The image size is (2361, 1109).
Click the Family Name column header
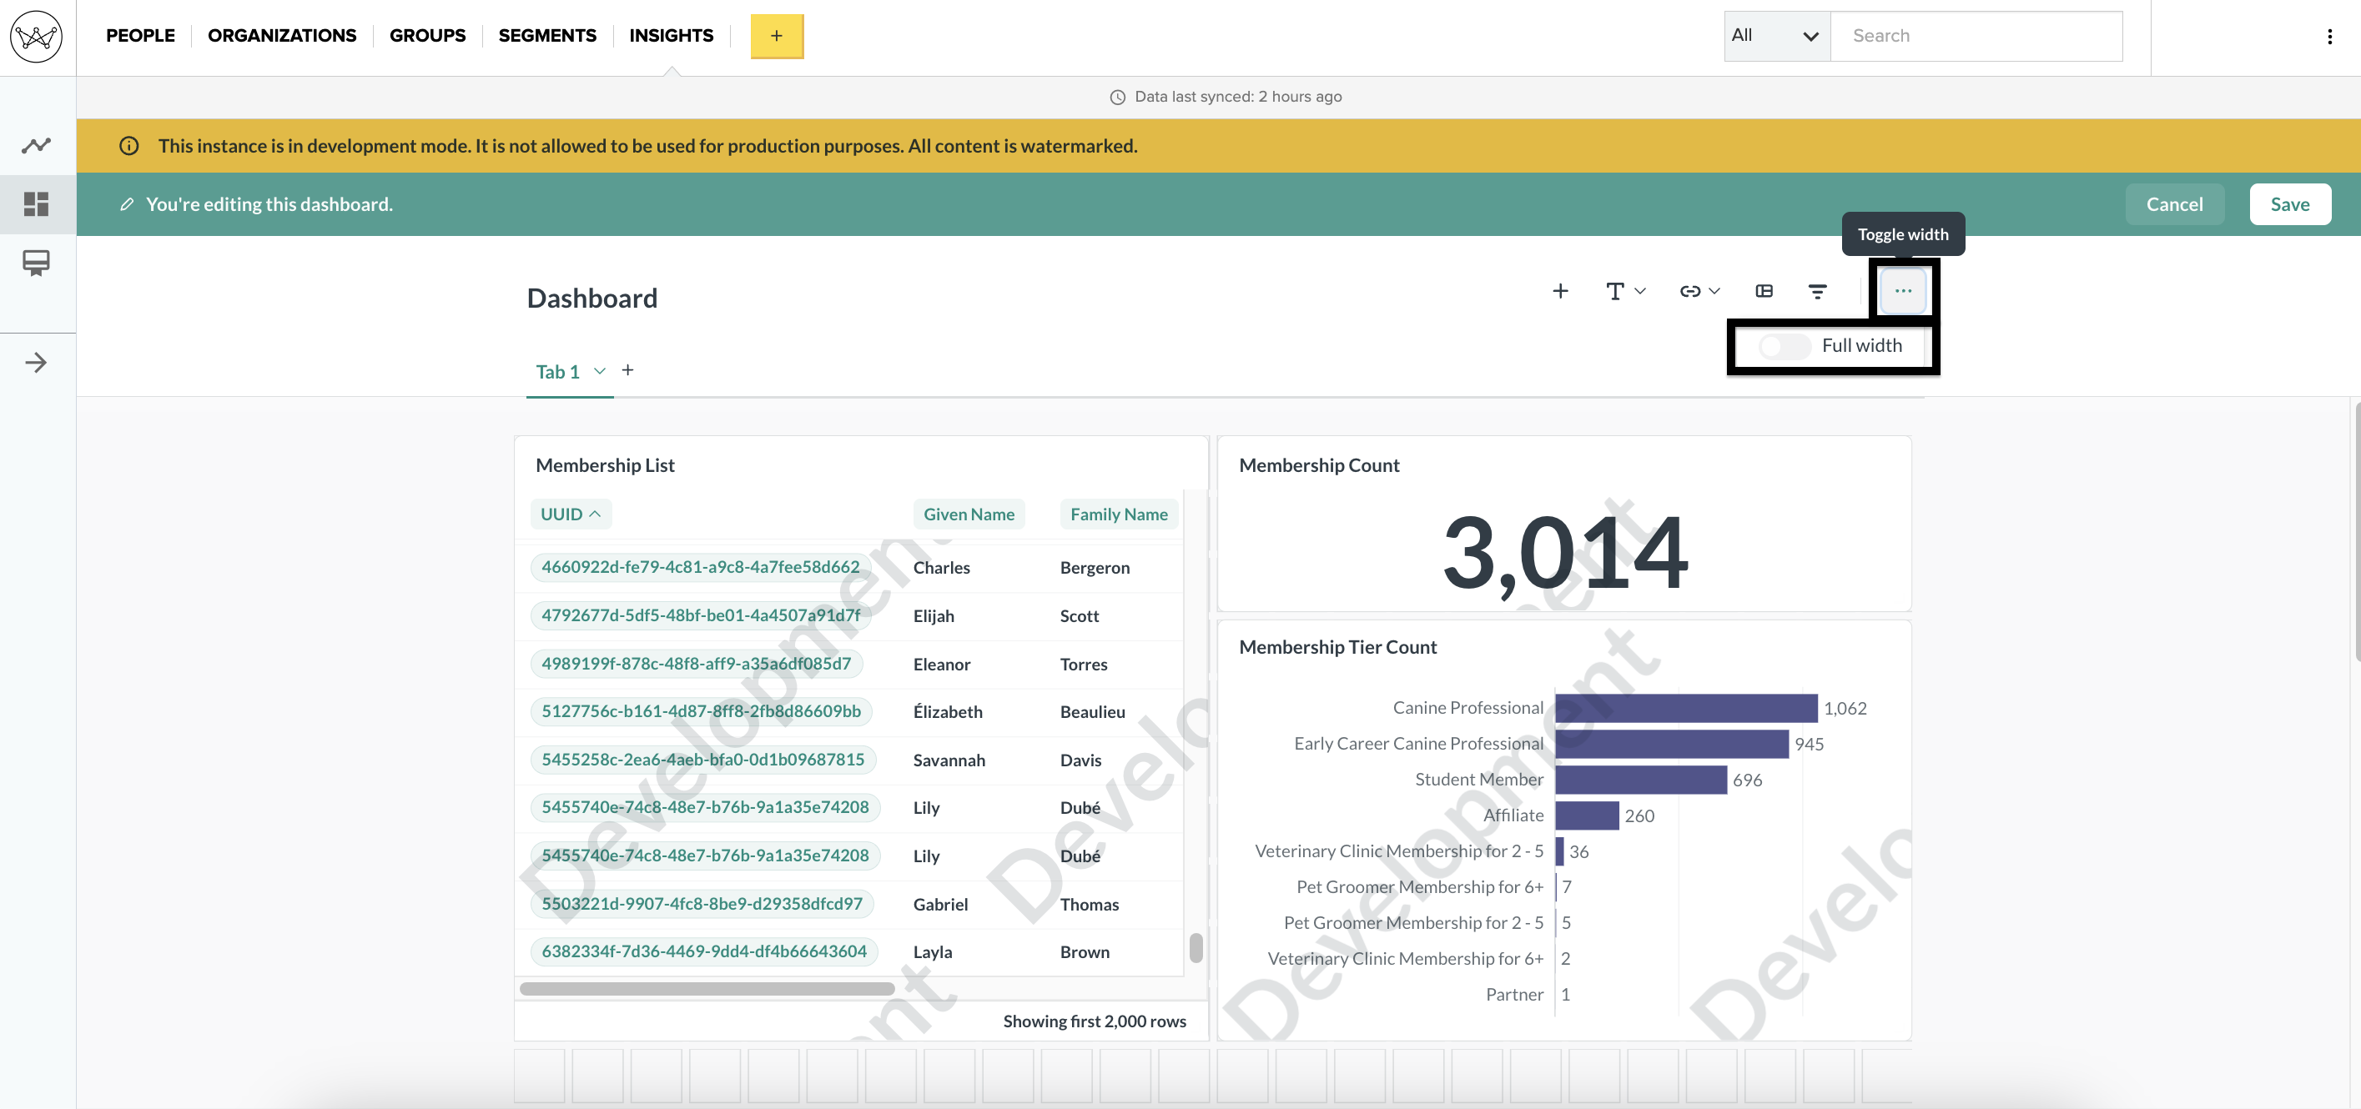(x=1118, y=514)
